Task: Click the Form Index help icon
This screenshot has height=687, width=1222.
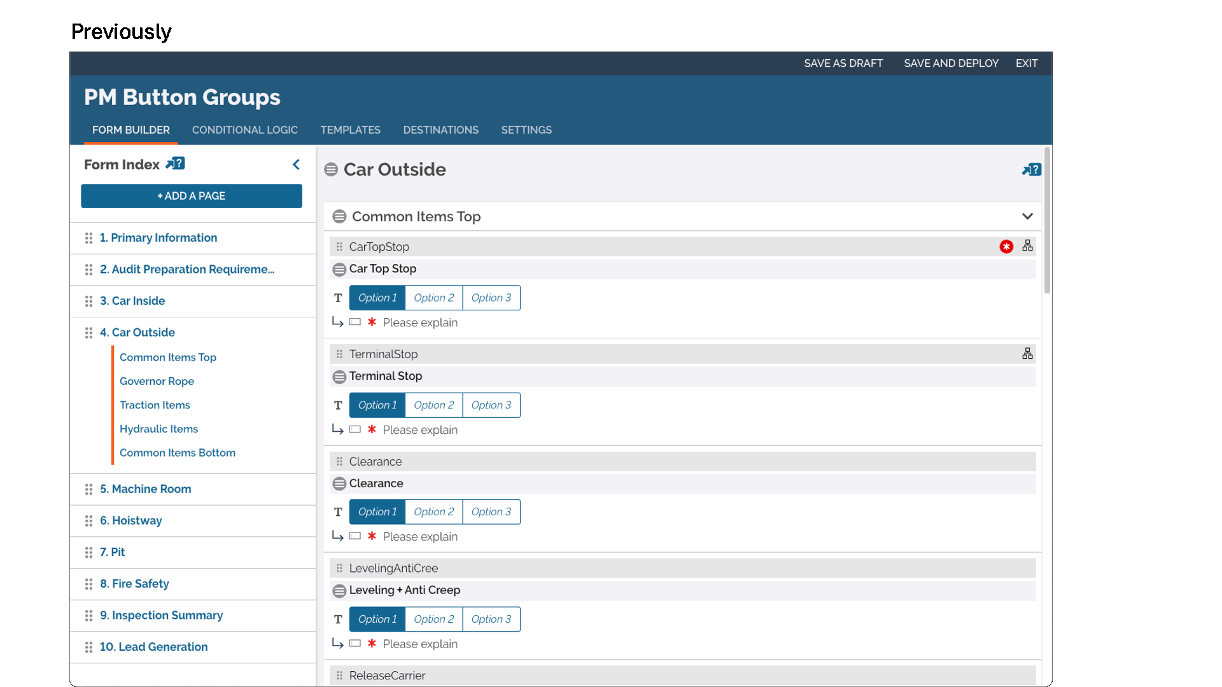Action: pyautogui.click(x=175, y=164)
